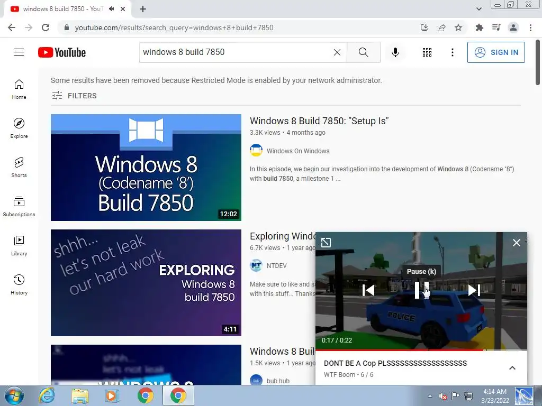Expand the miniplayer playlist chevron

pyautogui.click(x=512, y=368)
